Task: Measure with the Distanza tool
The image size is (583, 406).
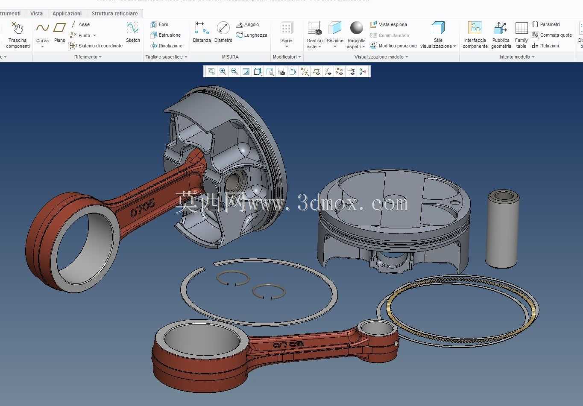Action: (202, 32)
